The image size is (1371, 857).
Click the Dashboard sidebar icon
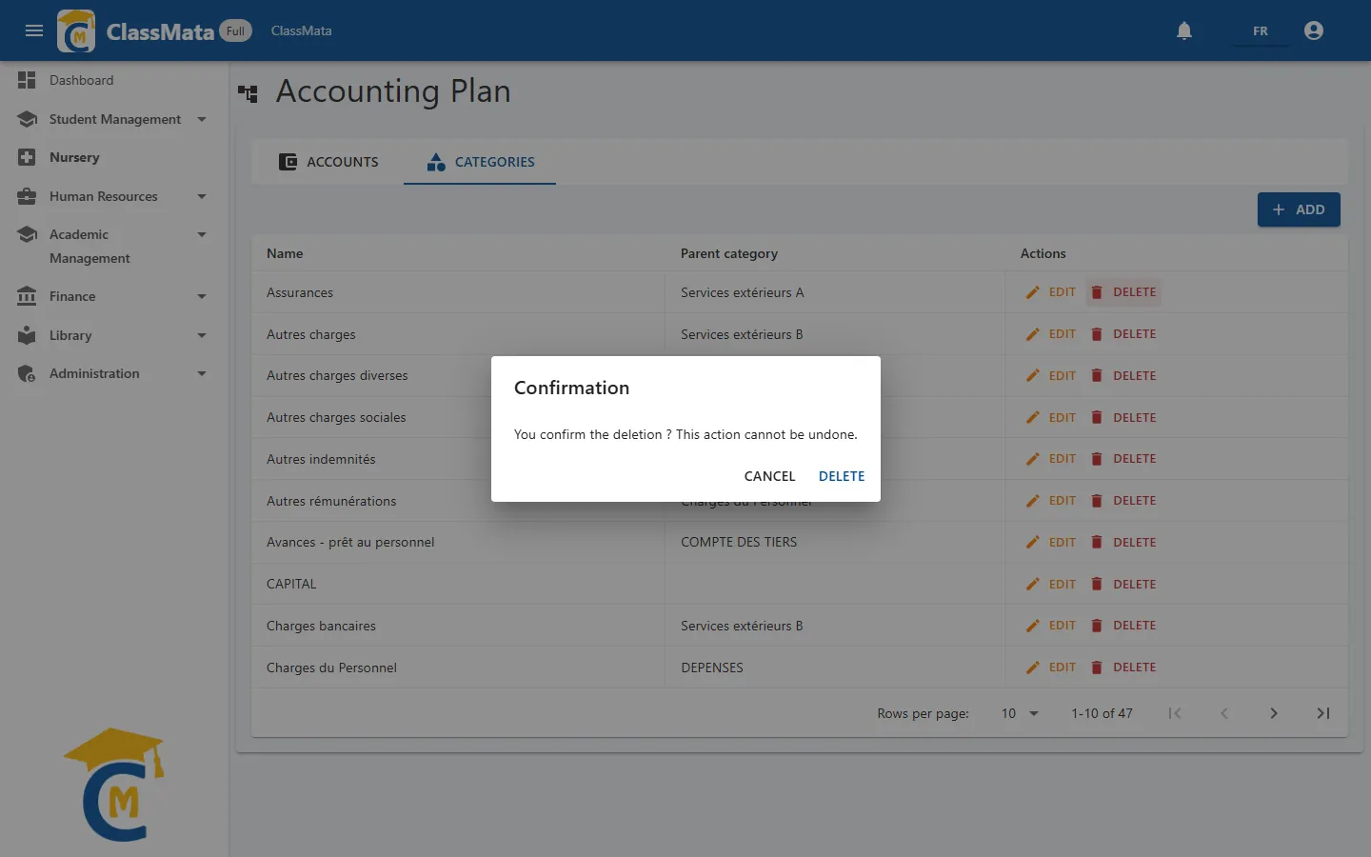[27, 80]
